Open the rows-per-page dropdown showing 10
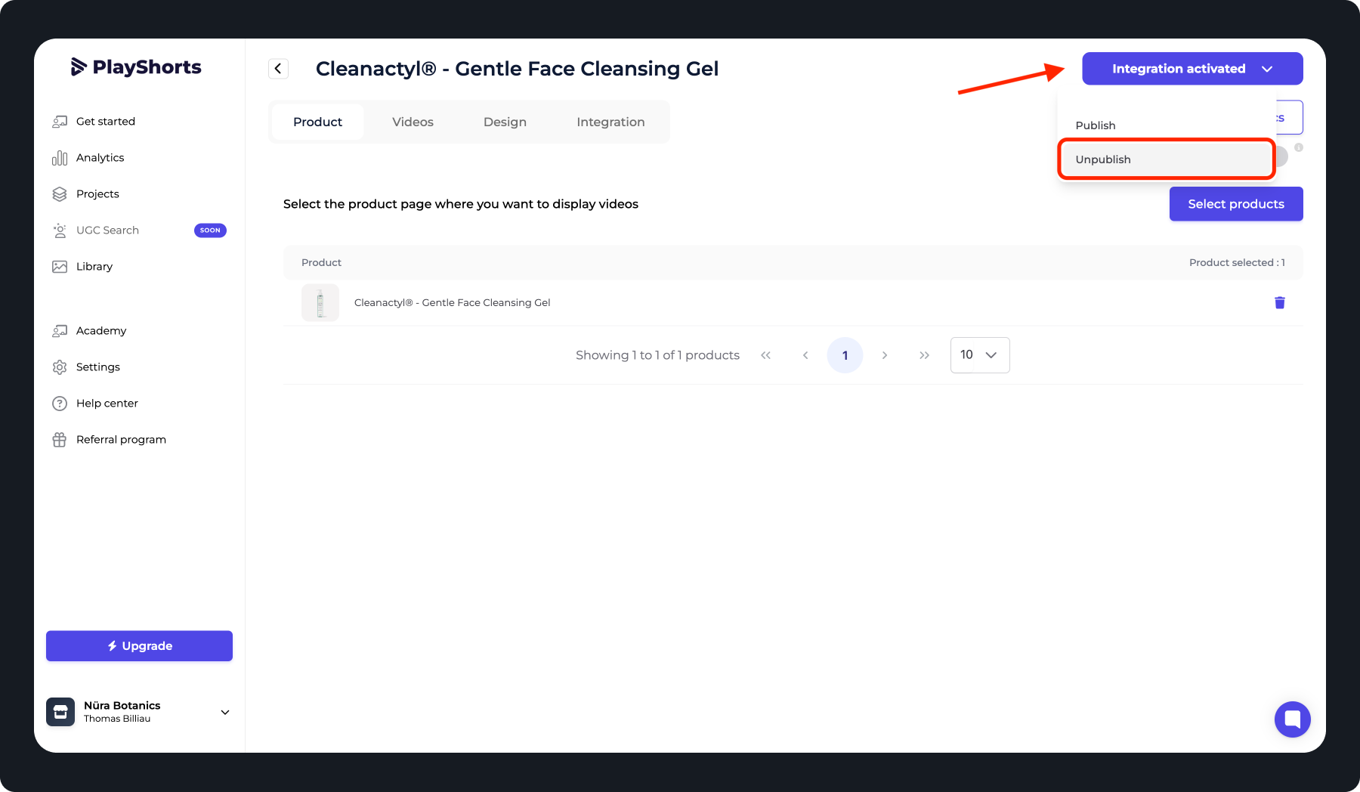This screenshot has width=1360, height=792. [x=980, y=355]
